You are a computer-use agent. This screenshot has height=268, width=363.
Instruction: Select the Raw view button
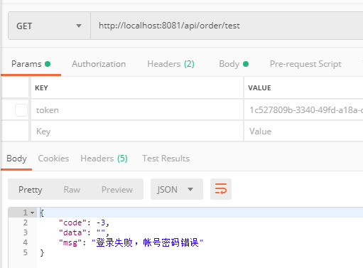[72, 190]
